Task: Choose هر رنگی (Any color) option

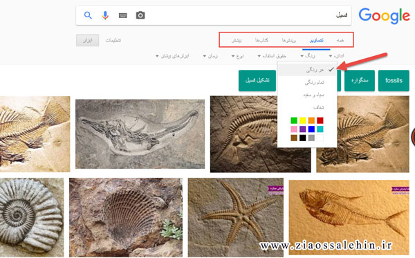Action: pyautogui.click(x=307, y=70)
